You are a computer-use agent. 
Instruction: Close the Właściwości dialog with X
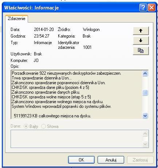[152, 8]
